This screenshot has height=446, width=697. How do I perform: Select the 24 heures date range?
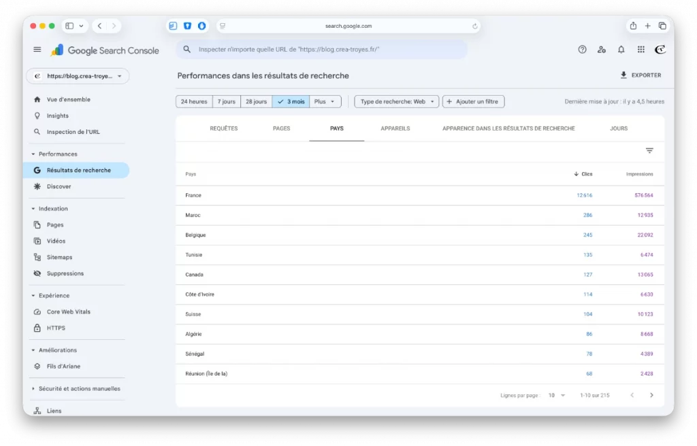[194, 101]
